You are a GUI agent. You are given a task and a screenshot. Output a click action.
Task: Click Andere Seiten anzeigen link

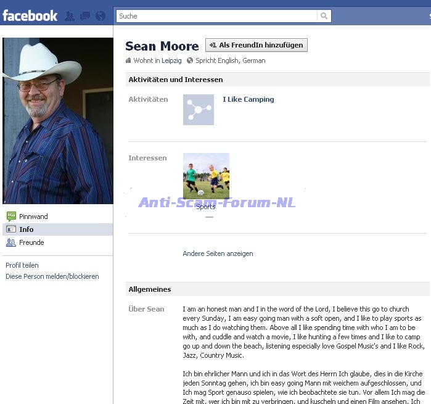(218, 254)
